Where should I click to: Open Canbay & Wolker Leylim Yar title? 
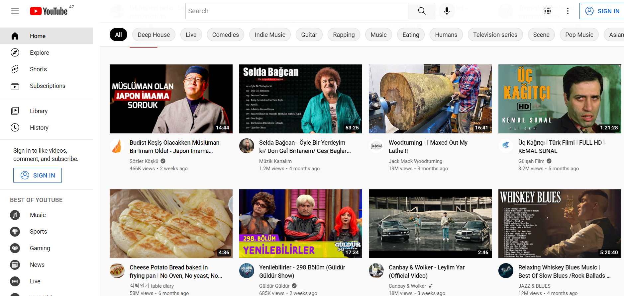pos(427,271)
